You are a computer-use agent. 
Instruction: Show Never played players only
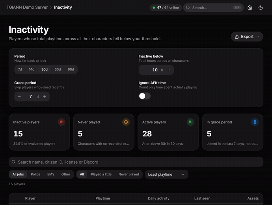[129, 174]
